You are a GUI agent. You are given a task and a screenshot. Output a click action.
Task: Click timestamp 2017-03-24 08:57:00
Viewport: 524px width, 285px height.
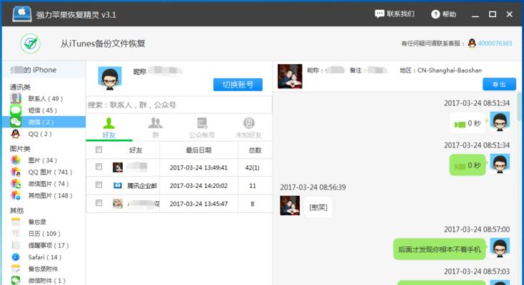(477, 229)
